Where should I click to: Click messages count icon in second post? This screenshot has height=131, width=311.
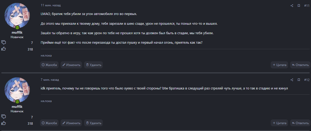click(4, 117)
